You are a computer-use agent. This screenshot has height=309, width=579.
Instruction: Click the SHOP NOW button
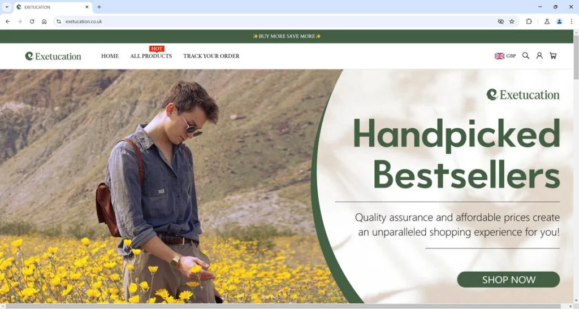point(508,280)
